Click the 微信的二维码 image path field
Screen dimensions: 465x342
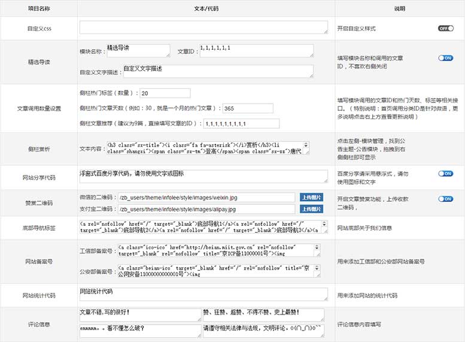point(206,197)
